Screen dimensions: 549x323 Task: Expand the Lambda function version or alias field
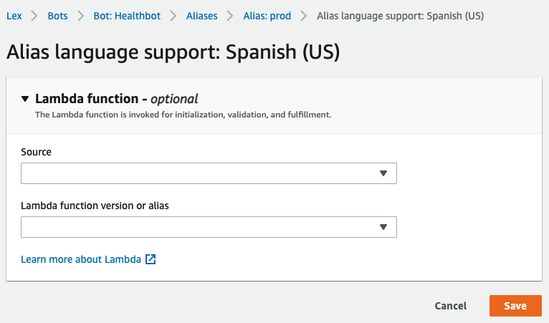[208, 227]
